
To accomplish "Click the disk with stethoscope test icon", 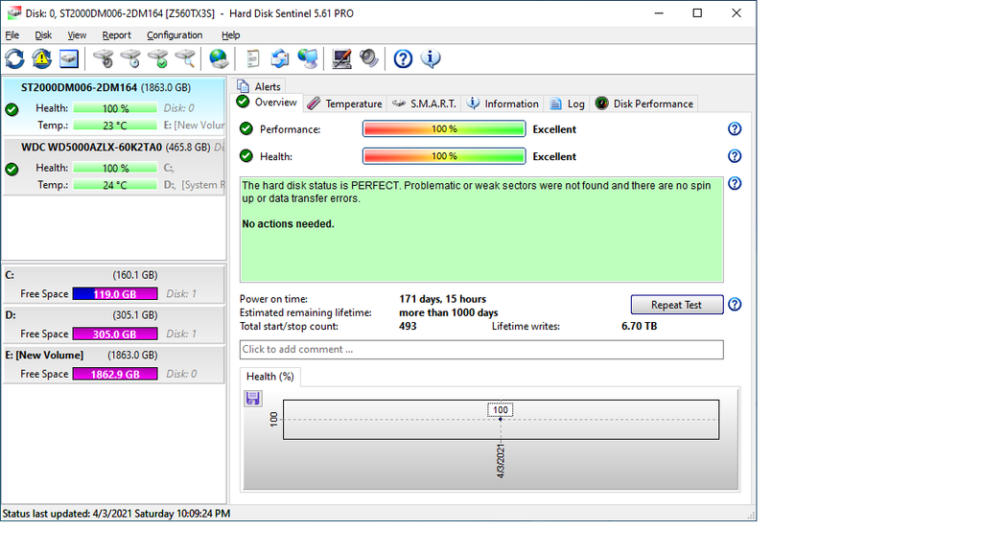I will (x=104, y=58).
